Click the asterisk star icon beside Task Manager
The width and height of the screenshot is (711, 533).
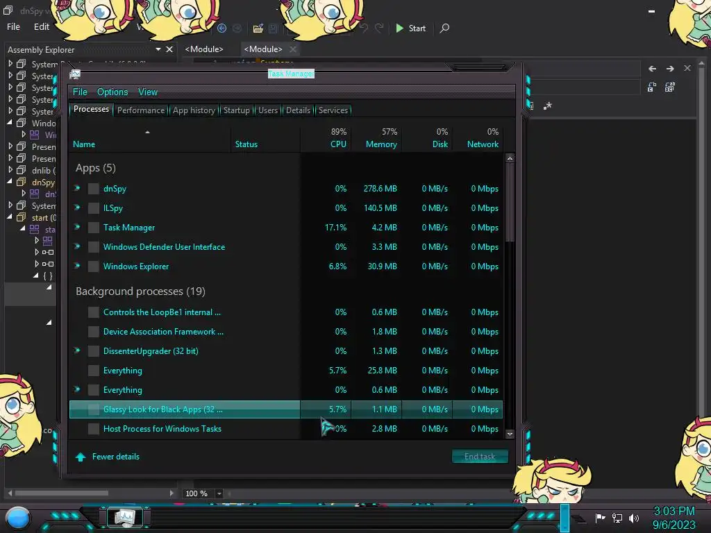click(548, 105)
